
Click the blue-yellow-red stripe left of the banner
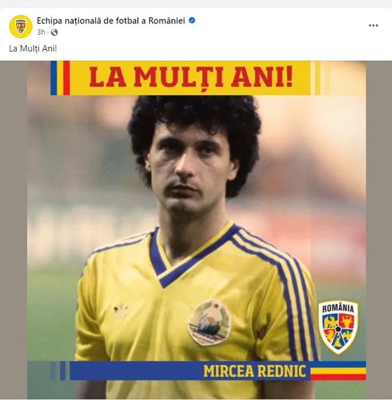(x=60, y=78)
